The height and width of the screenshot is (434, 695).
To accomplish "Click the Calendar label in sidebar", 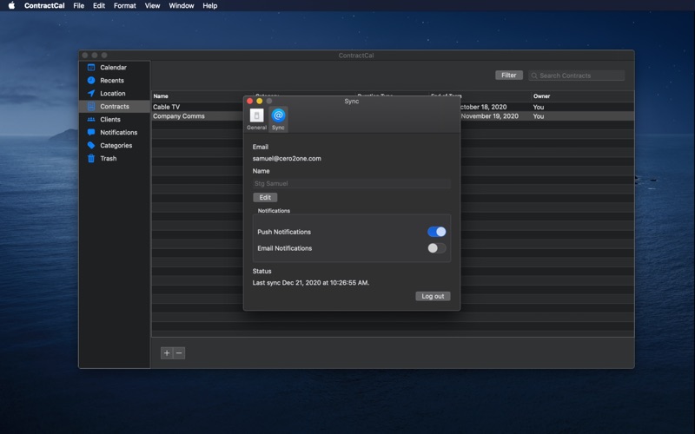I will click(x=113, y=68).
